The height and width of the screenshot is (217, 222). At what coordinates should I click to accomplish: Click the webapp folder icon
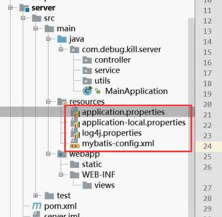pos(62,154)
